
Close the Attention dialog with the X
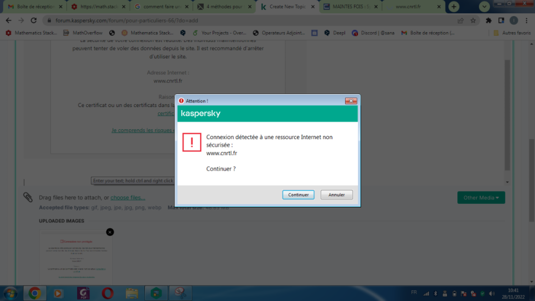pyautogui.click(x=351, y=101)
